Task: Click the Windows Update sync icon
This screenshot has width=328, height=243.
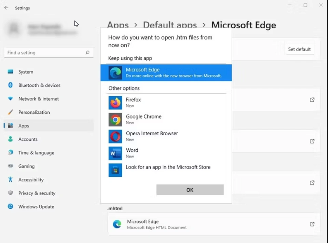Action: (x=10, y=206)
